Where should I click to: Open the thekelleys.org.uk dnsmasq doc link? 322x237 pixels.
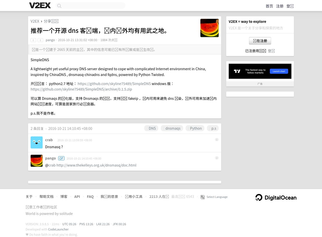point(96,165)
